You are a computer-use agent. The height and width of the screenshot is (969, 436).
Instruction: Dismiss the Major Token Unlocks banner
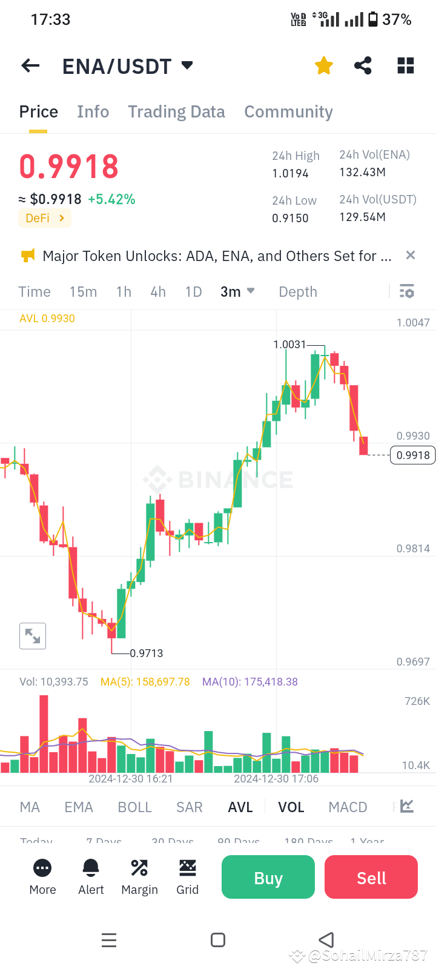coord(410,255)
